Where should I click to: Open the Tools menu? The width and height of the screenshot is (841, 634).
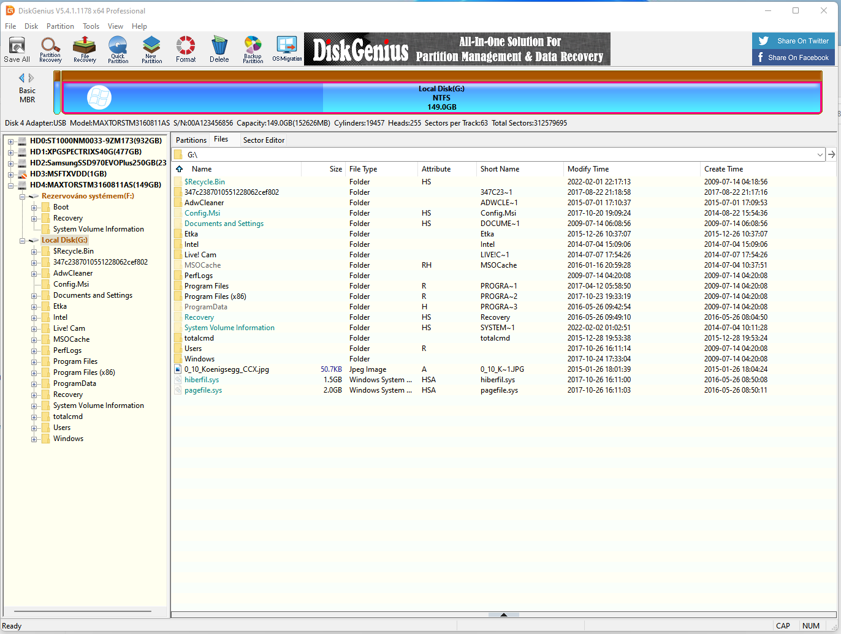tap(91, 26)
